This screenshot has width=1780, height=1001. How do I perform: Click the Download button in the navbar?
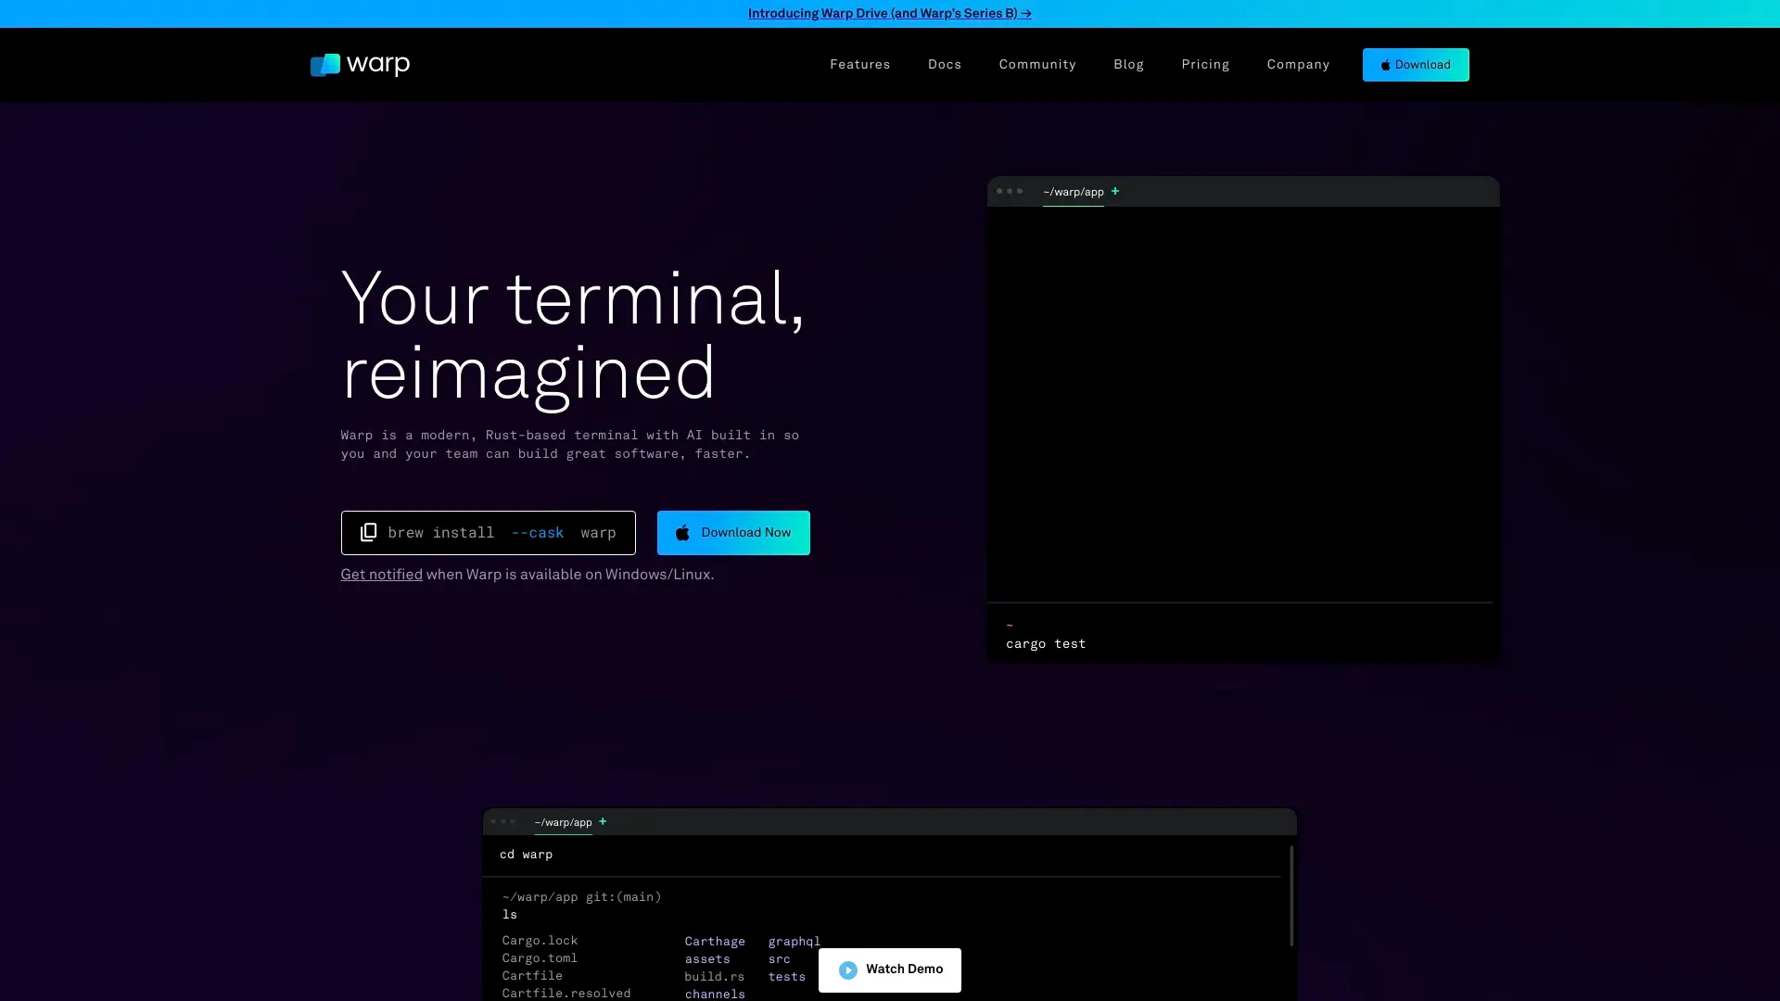(1416, 65)
